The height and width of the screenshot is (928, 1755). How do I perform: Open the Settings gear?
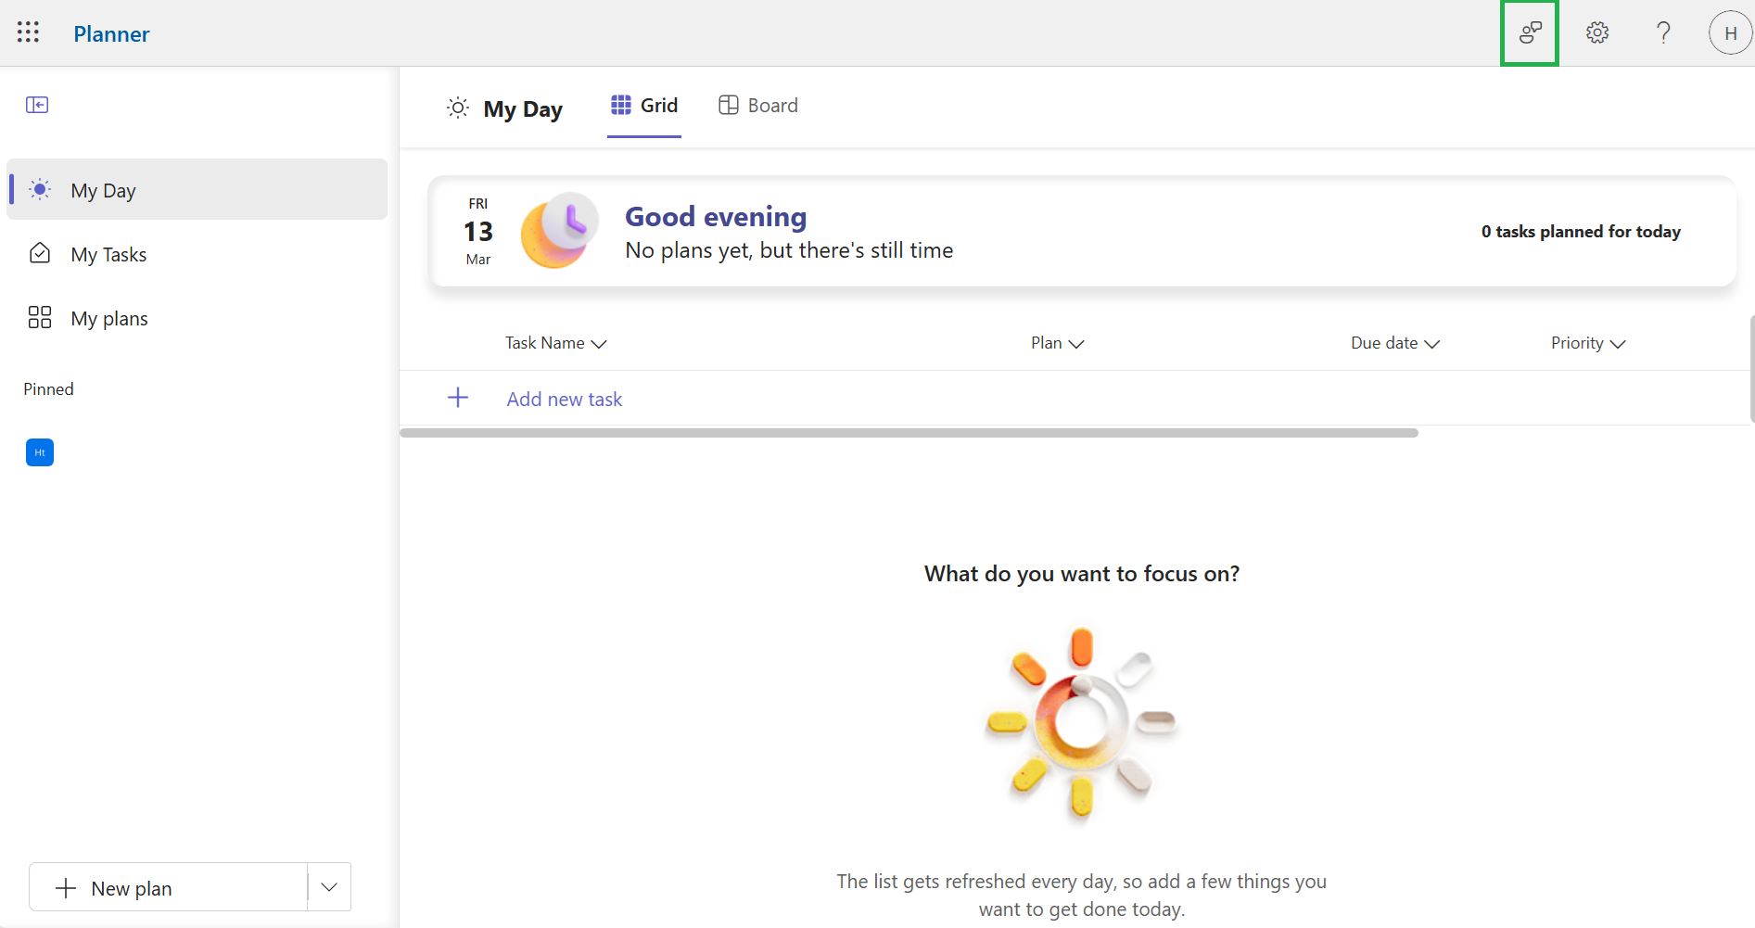tap(1596, 33)
